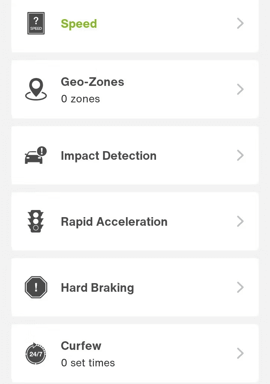Select the Geo-Zones title text
The width and height of the screenshot is (270, 384).
pos(92,82)
